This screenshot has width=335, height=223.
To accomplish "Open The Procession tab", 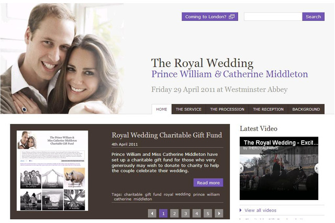I will 227,109.
